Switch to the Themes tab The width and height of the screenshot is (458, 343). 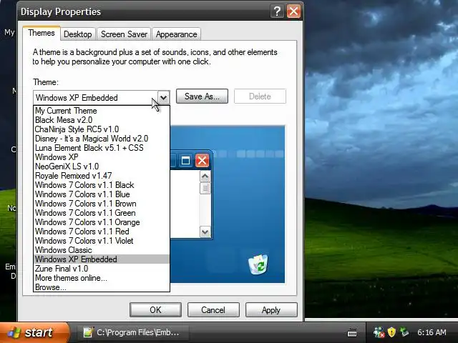pyautogui.click(x=42, y=33)
